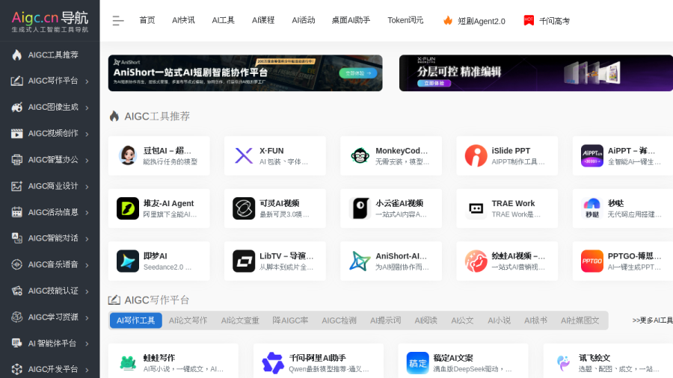Open the 短剧Agent2.0 hot link
The width and height of the screenshot is (673, 378).
[474, 21]
